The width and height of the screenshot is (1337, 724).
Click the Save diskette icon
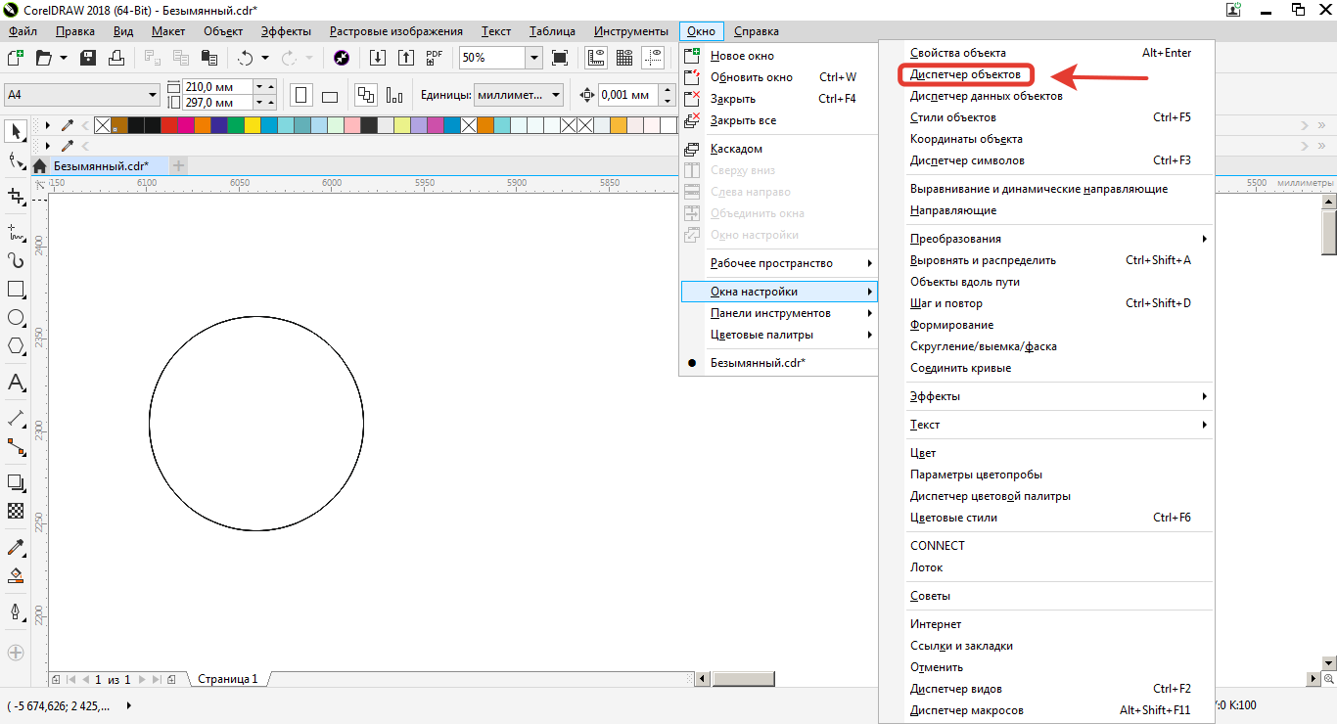[x=88, y=58]
